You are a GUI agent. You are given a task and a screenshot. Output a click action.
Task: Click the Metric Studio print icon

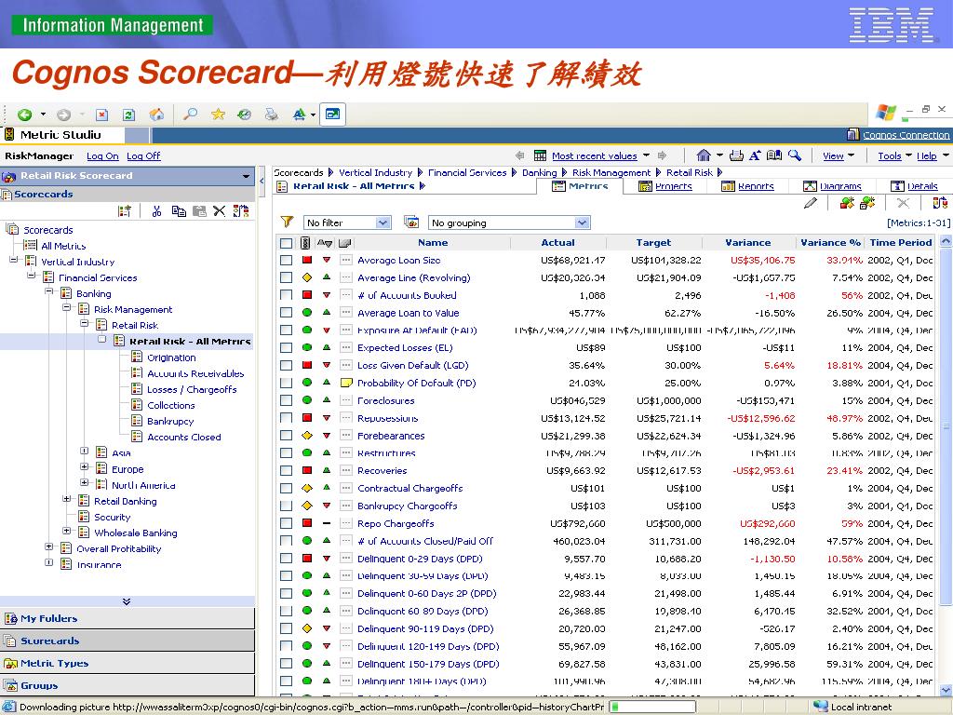736,155
